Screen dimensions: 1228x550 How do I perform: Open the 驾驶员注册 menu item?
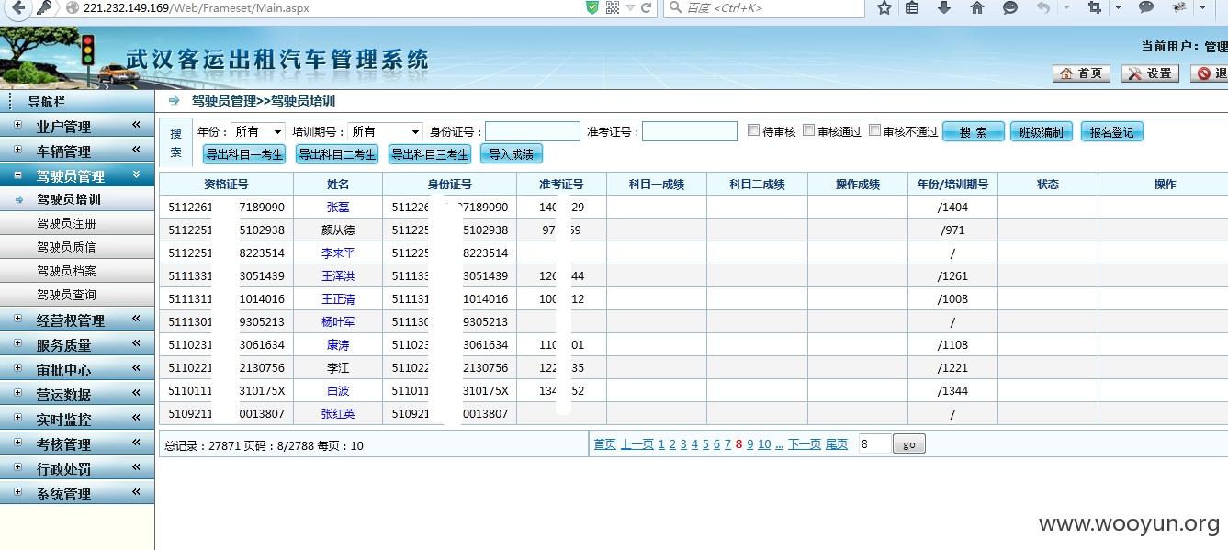(66, 223)
